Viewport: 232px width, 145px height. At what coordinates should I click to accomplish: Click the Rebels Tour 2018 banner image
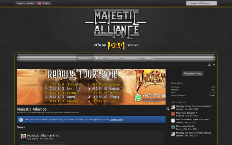(x=91, y=87)
